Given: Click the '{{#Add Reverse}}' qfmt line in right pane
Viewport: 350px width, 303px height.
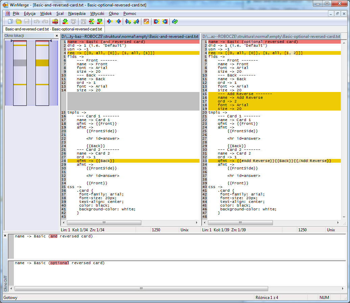Looking at the screenshot, I should [x=275, y=161].
